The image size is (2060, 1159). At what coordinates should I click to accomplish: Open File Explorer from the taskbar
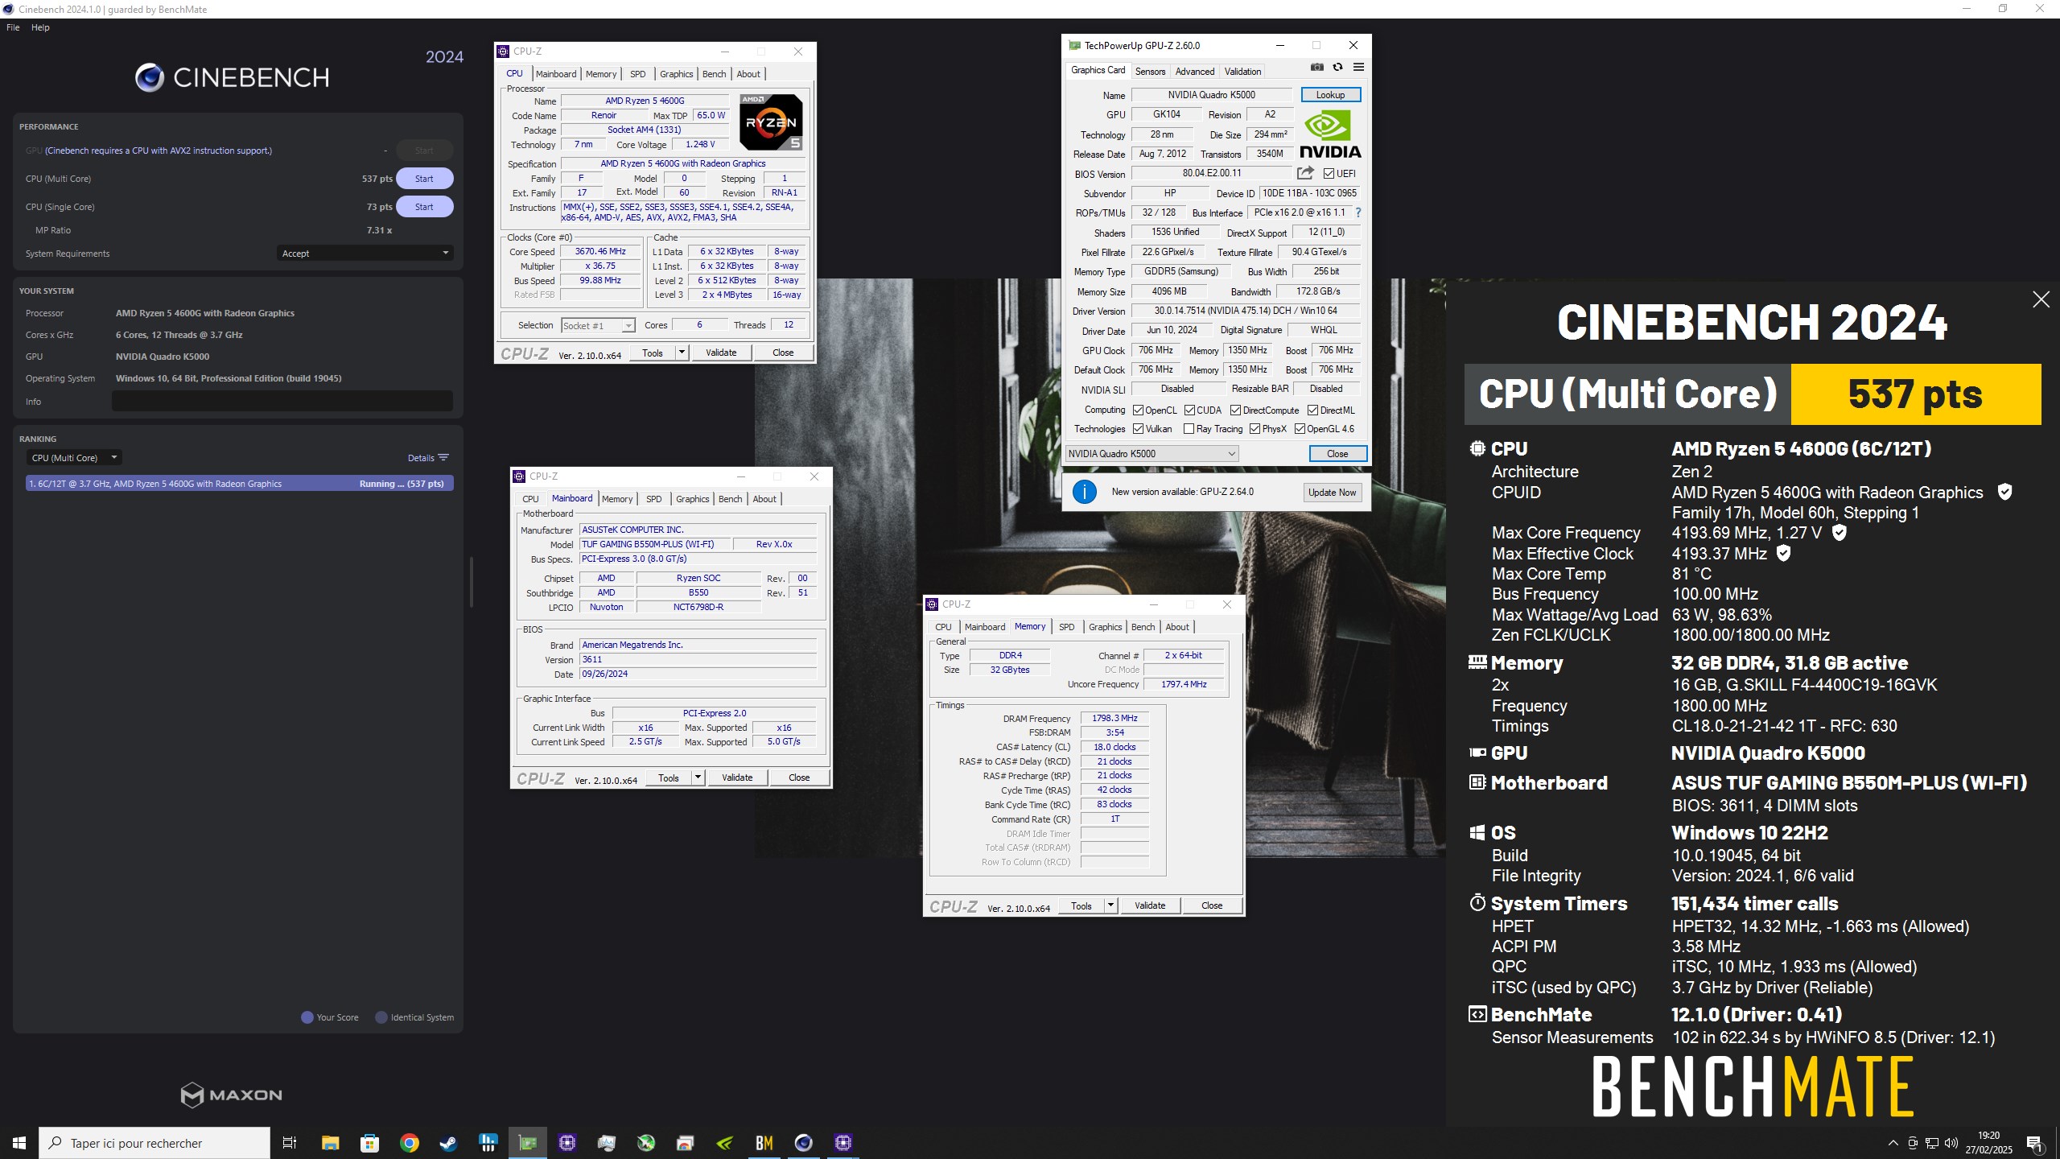tap(331, 1143)
